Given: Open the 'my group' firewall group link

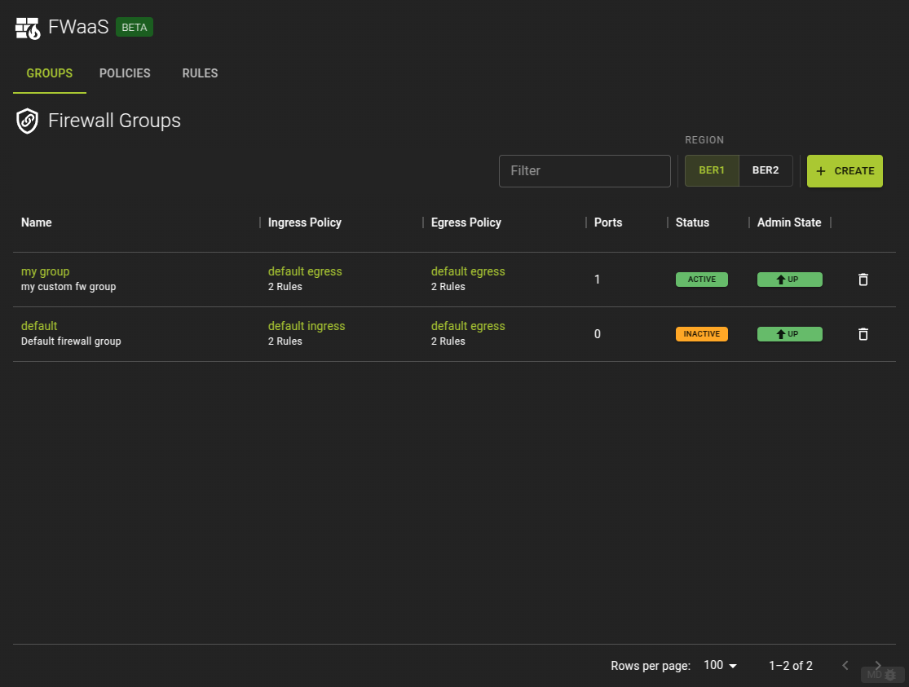Looking at the screenshot, I should point(45,271).
